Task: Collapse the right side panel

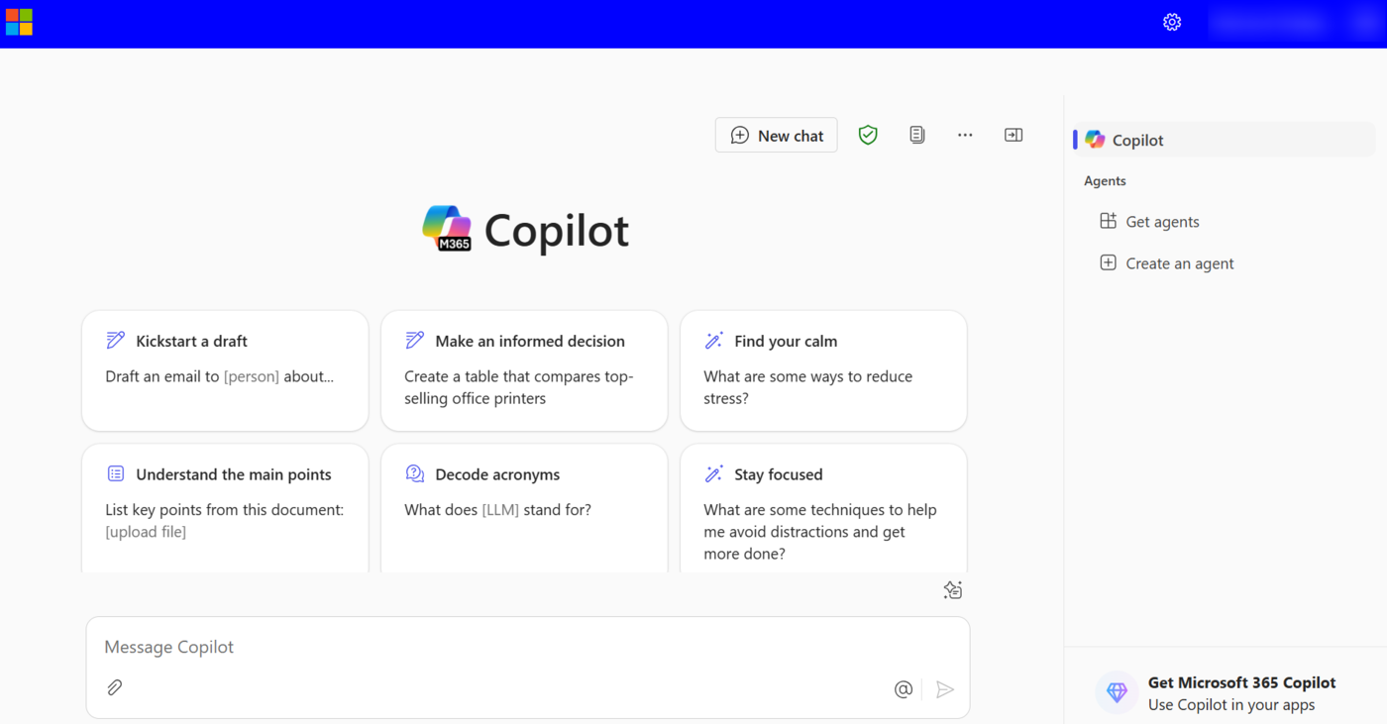Action: (1014, 135)
